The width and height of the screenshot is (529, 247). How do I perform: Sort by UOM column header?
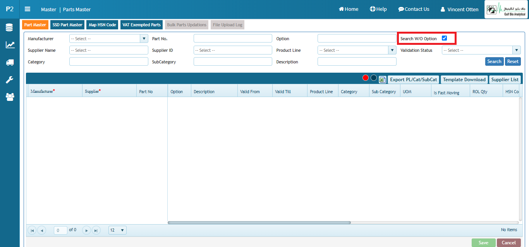pyautogui.click(x=416, y=91)
